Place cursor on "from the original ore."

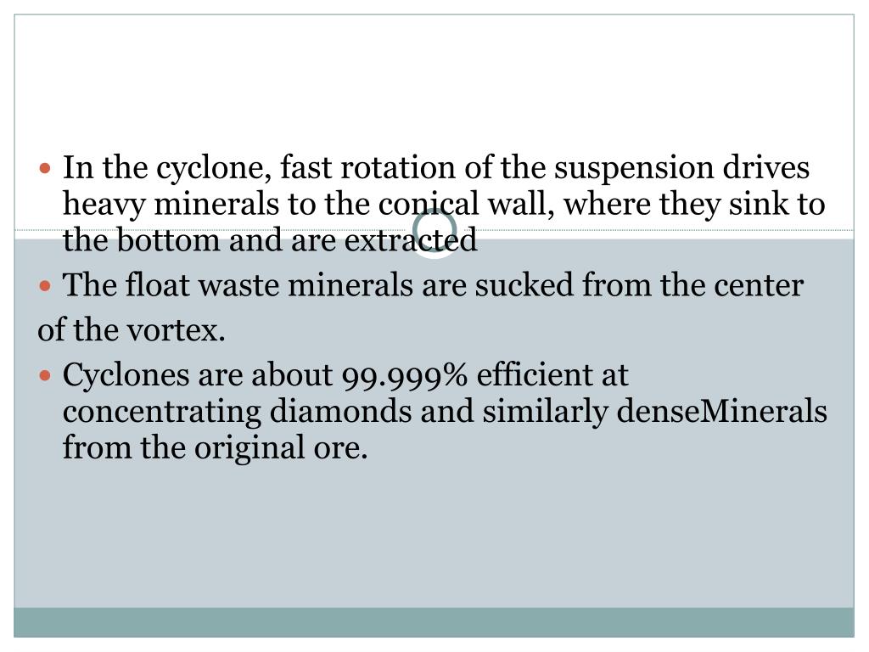click(215, 447)
